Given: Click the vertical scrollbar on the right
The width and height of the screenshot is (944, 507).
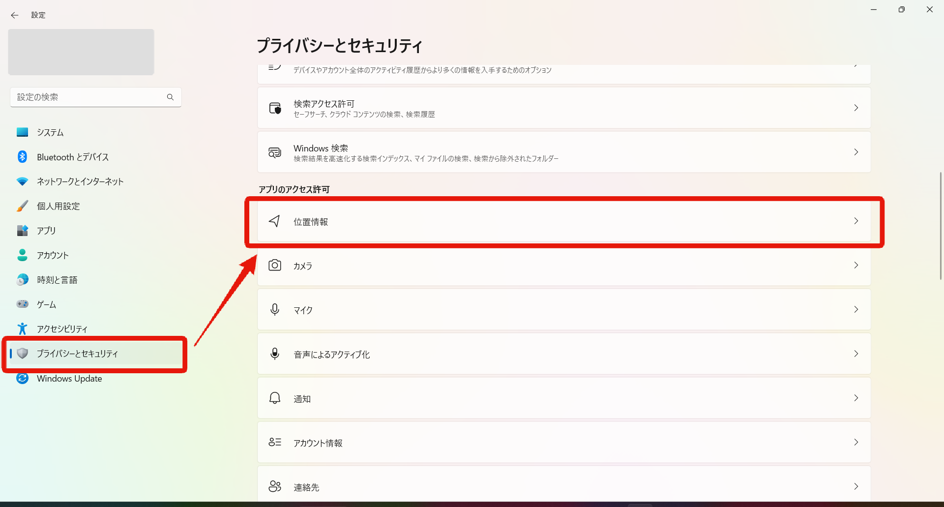Looking at the screenshot, I should [941, 226].
